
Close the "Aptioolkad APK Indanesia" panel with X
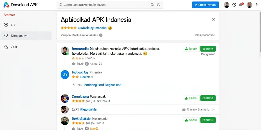pyautogui.click(x=213, y=19)
